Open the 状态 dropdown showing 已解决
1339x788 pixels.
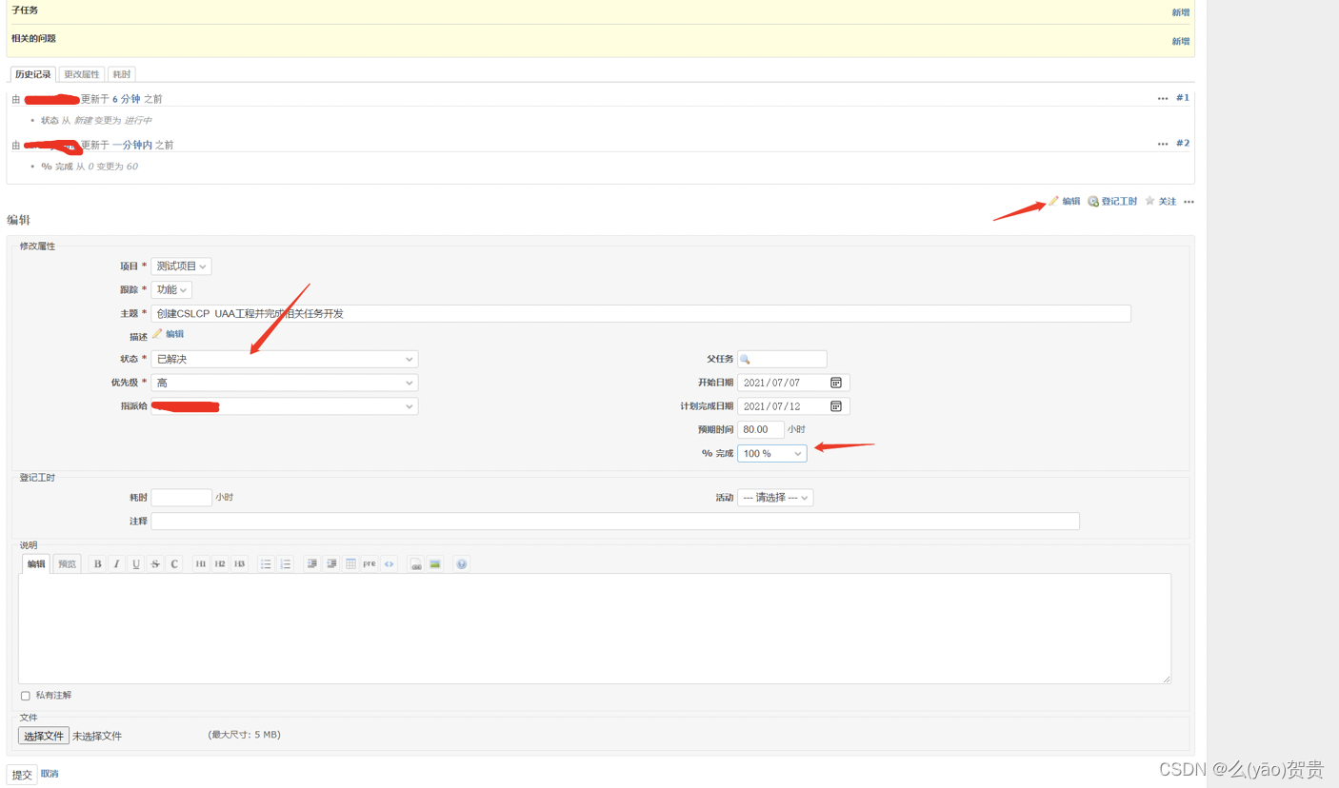point(285,360)
